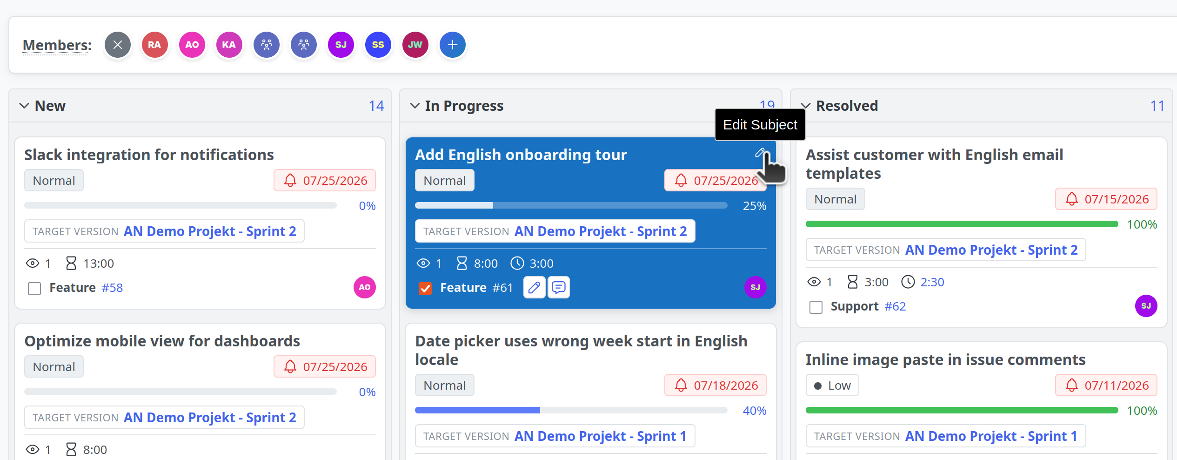Click the Edit Subject pencil on onboarding tour card
The width and height of the screenshot is (1177, 460).
coord(760,153)
